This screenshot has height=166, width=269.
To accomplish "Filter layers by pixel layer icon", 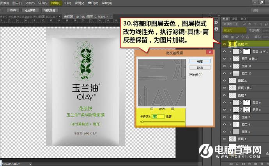I will coord(244,24).
